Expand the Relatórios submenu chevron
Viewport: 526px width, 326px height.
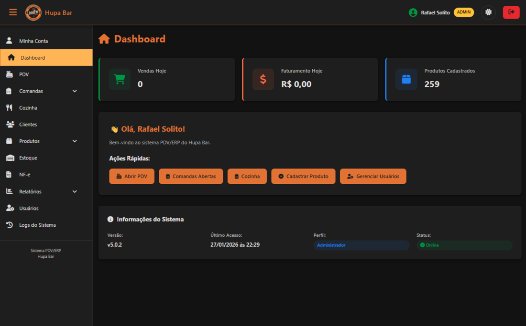tap(75, 191)
